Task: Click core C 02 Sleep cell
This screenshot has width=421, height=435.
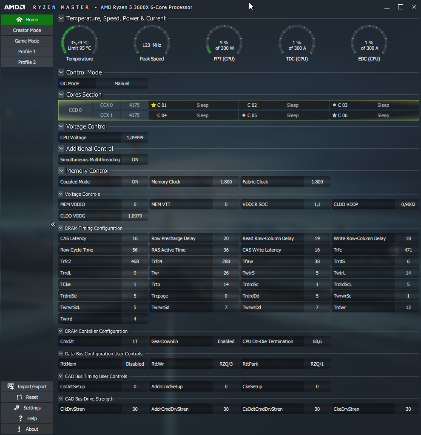Action: pos(284,105)
